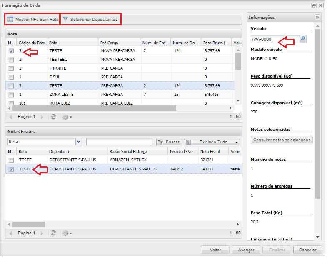Viewport: 327px width, 258px height.
Task: Open the Rota grid settings gear
Action: click(x=67, y=117)
